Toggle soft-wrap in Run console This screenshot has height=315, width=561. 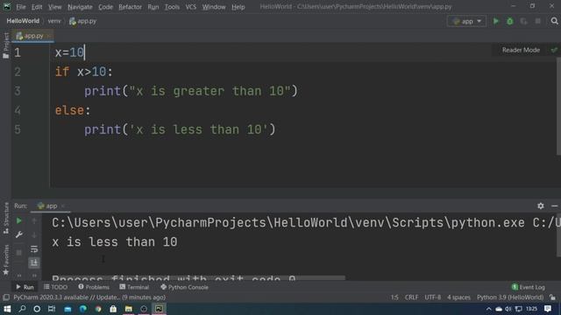34,248
